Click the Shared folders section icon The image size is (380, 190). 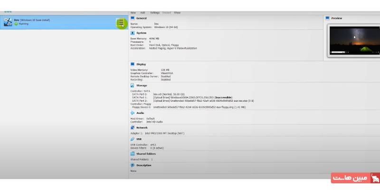[133, 153]
